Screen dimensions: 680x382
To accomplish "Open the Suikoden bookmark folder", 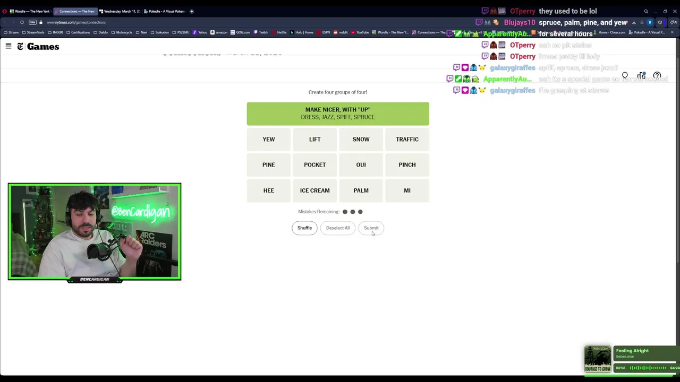I will tap(160, 32).
